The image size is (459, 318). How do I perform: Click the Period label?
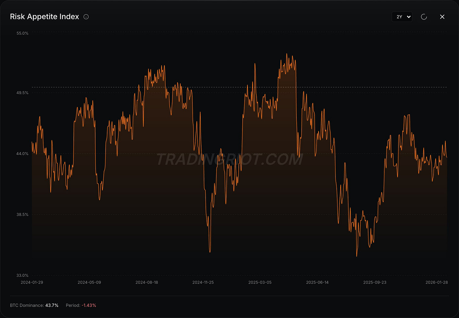tap(73, 305)
